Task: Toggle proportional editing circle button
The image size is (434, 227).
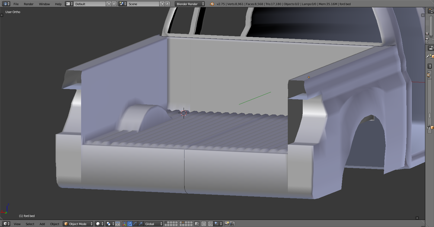Action: click(x=204, y=224)
